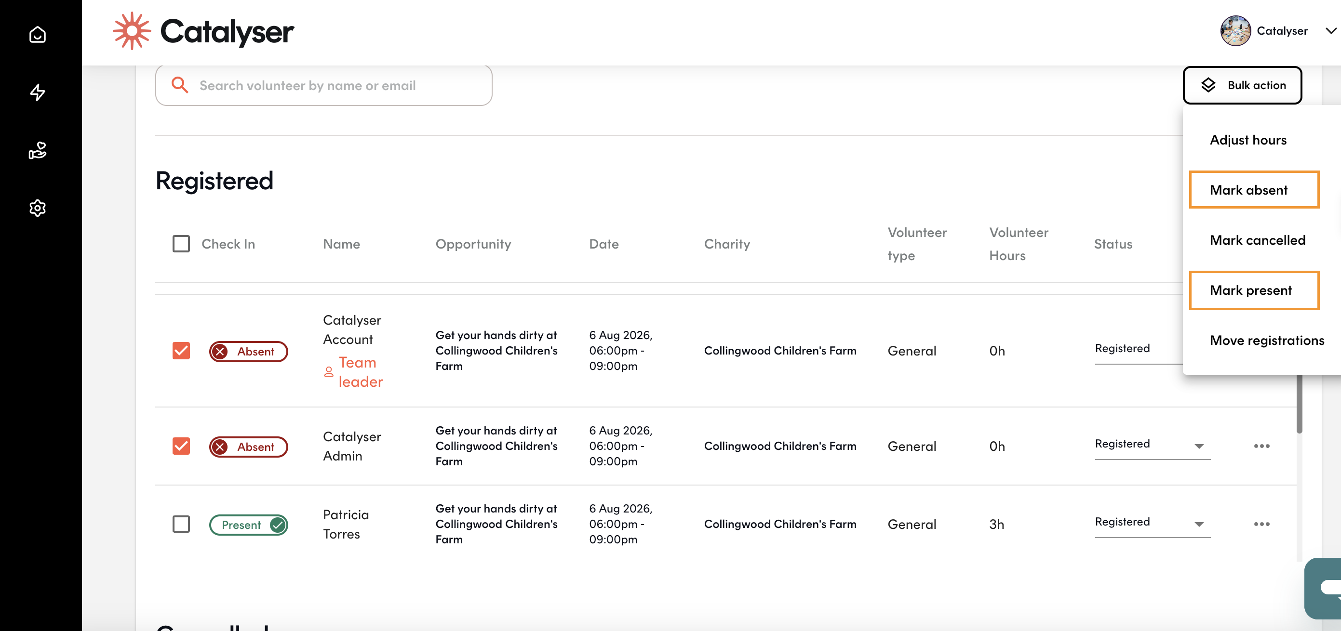
Task: Click the Volunteer type column header
Action: click(917, 244)
